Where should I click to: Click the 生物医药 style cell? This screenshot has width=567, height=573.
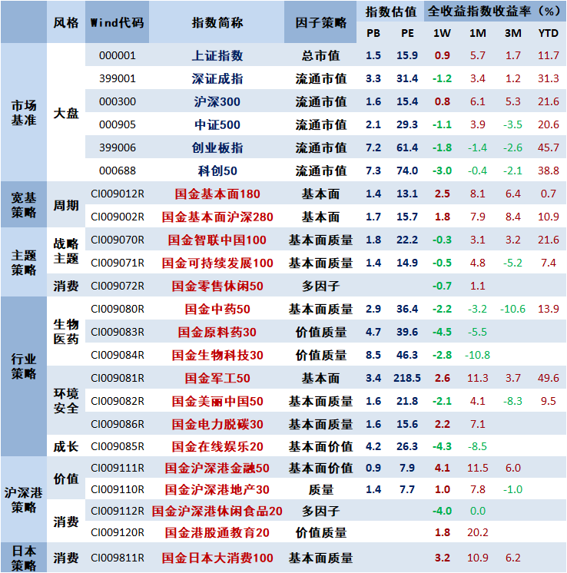pyautogui.click(x=66, y=332)
